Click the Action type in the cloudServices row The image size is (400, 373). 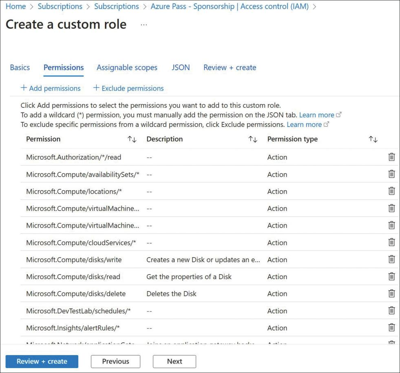[x=277, y=243]
